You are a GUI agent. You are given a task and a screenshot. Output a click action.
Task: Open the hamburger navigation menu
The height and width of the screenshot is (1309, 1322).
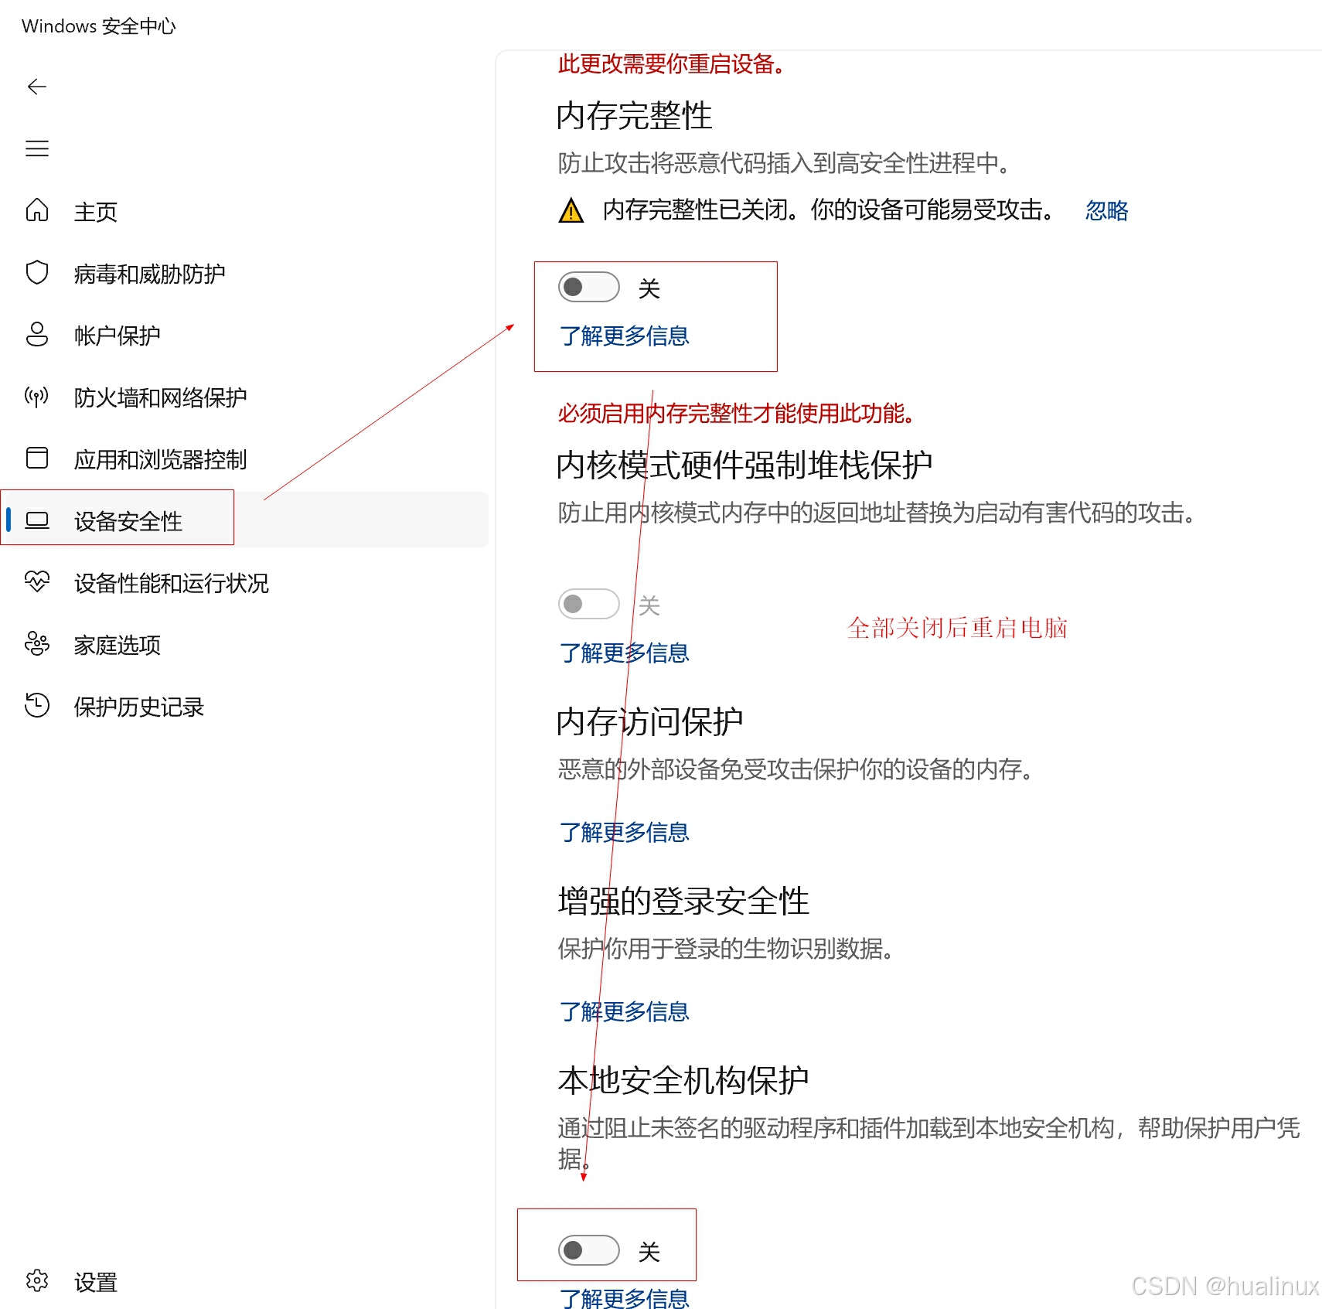click(x=37, y=148)
